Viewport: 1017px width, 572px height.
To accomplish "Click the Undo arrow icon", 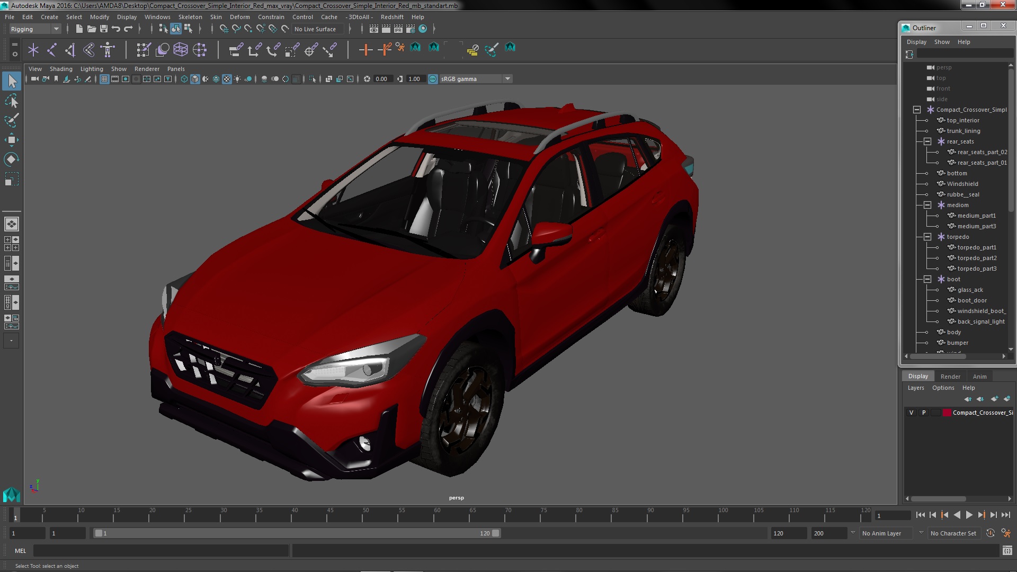I will (116, 29).
